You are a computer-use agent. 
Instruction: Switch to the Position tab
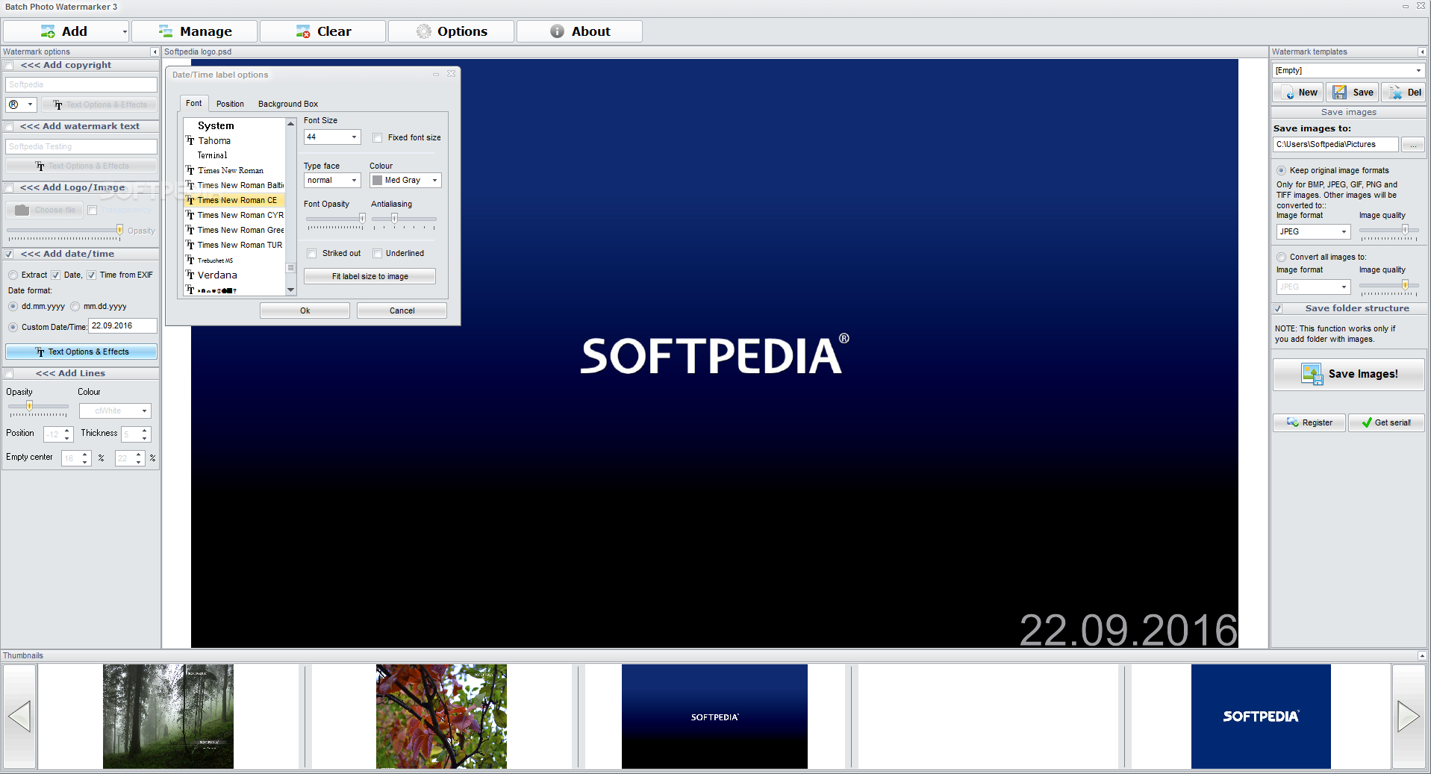(230, 104)
